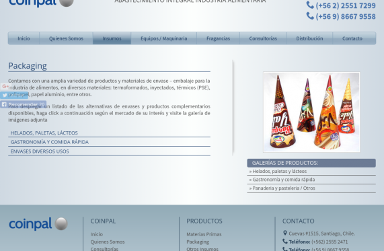The width and height of the screenshot is (384, 251).
Task: Click the footer COINPAL column heading
Action: (103, 221)
